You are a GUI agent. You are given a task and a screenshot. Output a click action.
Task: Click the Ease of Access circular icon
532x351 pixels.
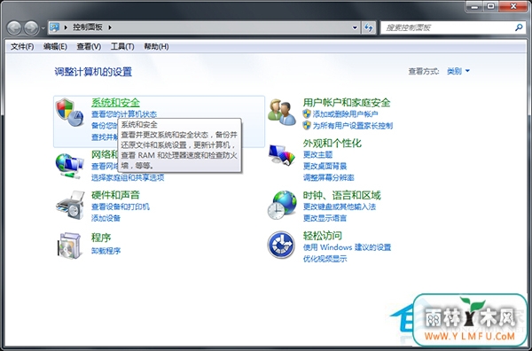pos(281,245)
